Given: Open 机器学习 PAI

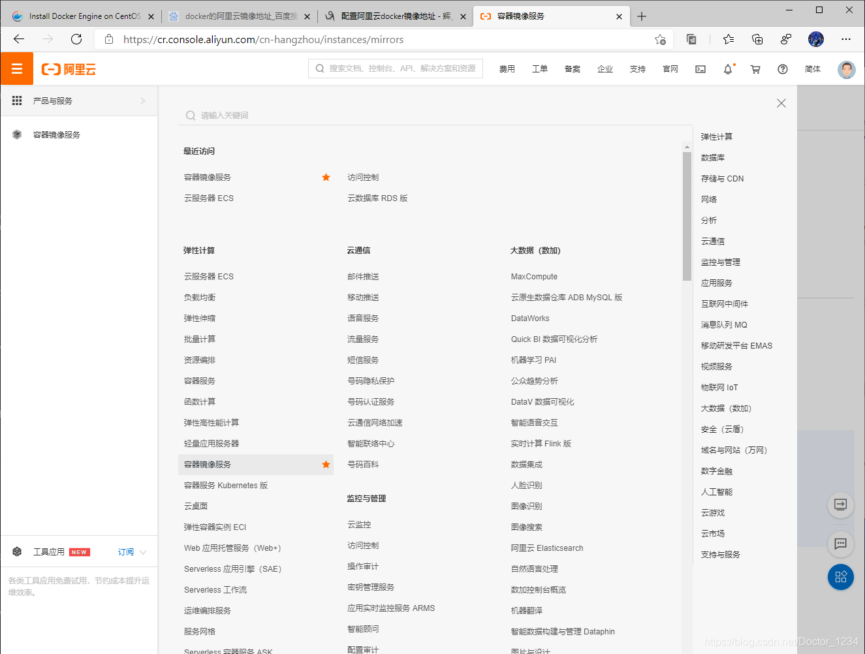Looking at the screenshot, I should tap(533, 360).
